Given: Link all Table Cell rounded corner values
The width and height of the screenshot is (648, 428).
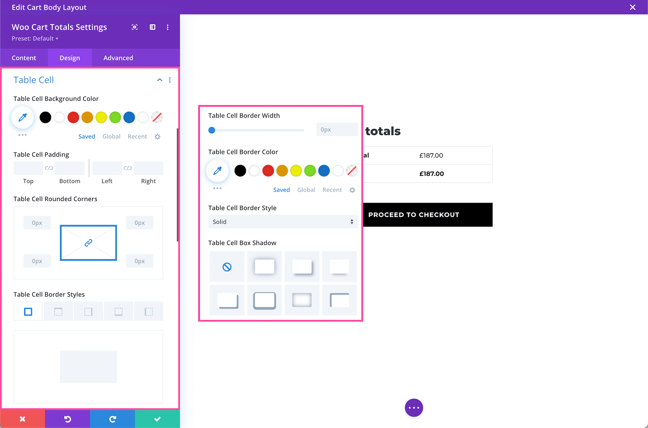Looking at the screenshot, I should tap(88, 242).
